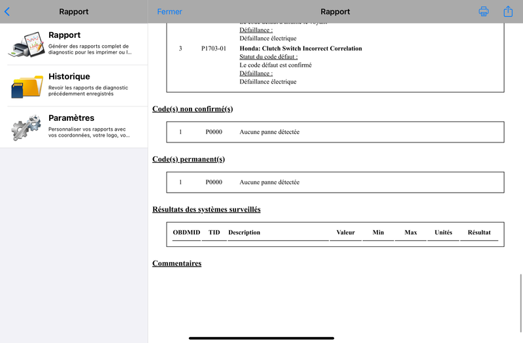Click the report vertical scrollbar
523x343 pixels.
(520, 303)
